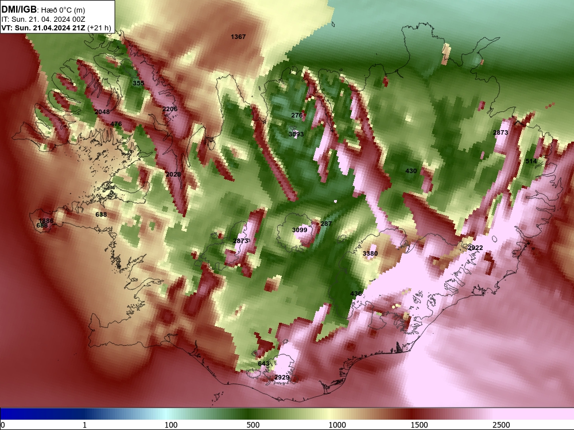Screen dimensions: 574x430
Task: Click the 287 height value on map
Action: (326, 224)
